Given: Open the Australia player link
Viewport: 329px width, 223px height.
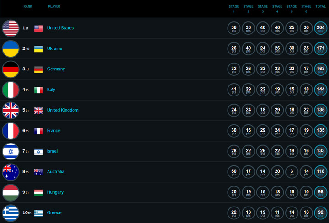Looking at the screenshot, I should pos(55,172).
